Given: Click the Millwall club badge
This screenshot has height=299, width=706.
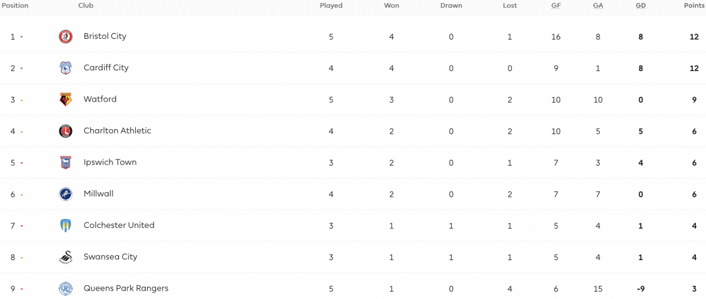Looking at the screenshot, I should (66, 194).
